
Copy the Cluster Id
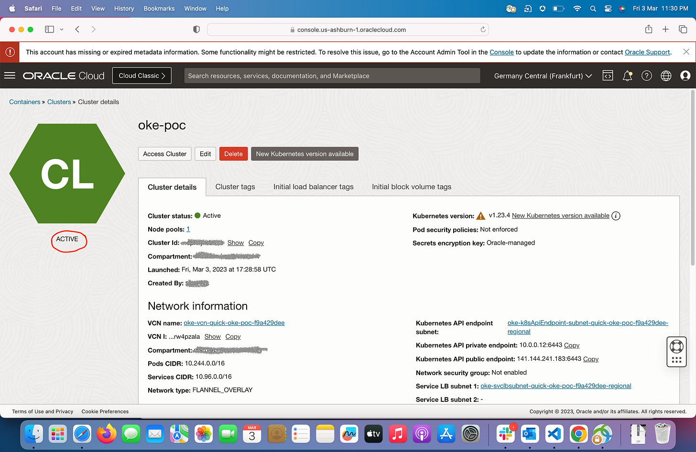click(256, 243)
